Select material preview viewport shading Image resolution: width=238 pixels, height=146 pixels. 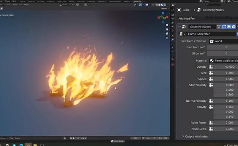coord(162,5)
